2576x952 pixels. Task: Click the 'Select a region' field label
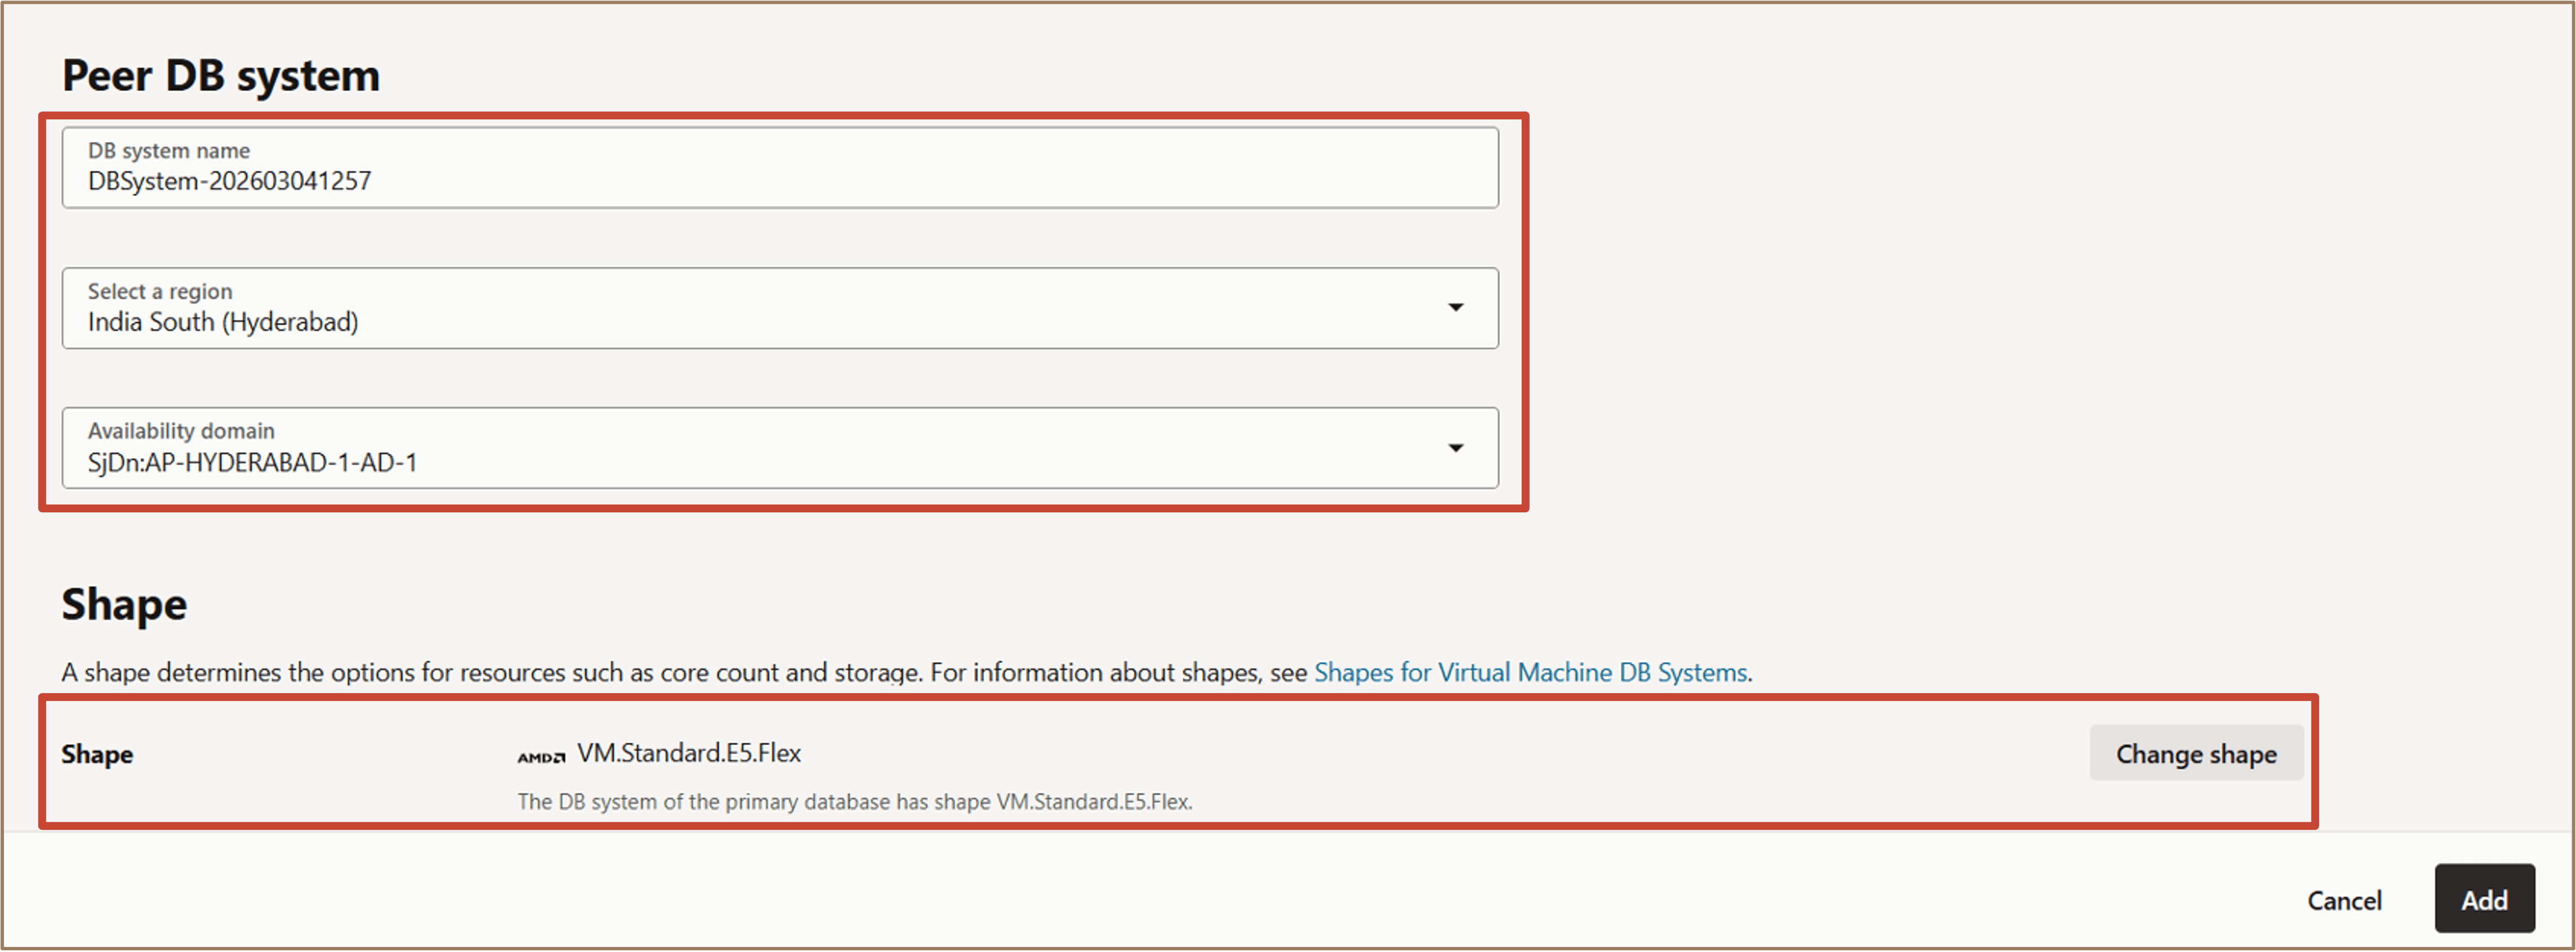pos(160,291)
